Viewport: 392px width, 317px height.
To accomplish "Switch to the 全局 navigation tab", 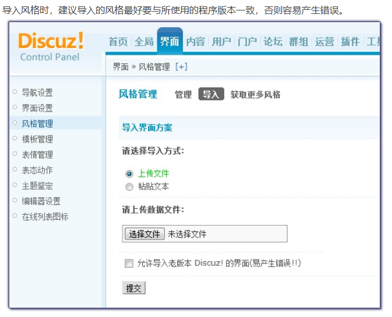I will pos(144,41).
